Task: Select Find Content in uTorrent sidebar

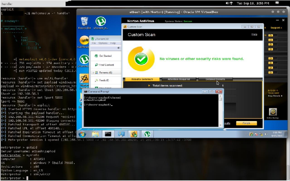Action: tap(106, 65)
